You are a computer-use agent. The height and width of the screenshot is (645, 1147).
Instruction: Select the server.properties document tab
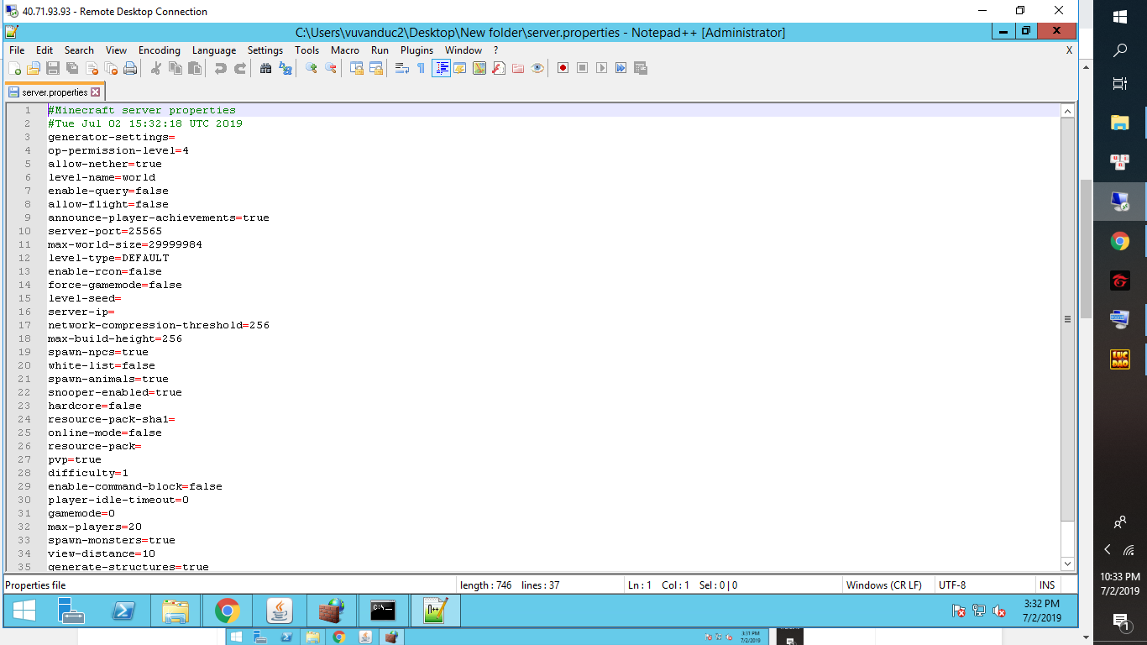coord(55,92)
